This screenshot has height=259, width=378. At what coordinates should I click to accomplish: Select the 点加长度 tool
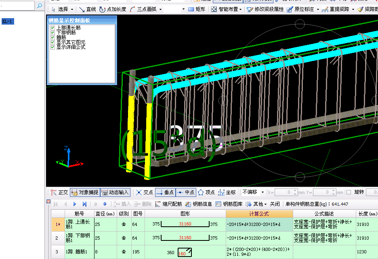click(113, 9)
